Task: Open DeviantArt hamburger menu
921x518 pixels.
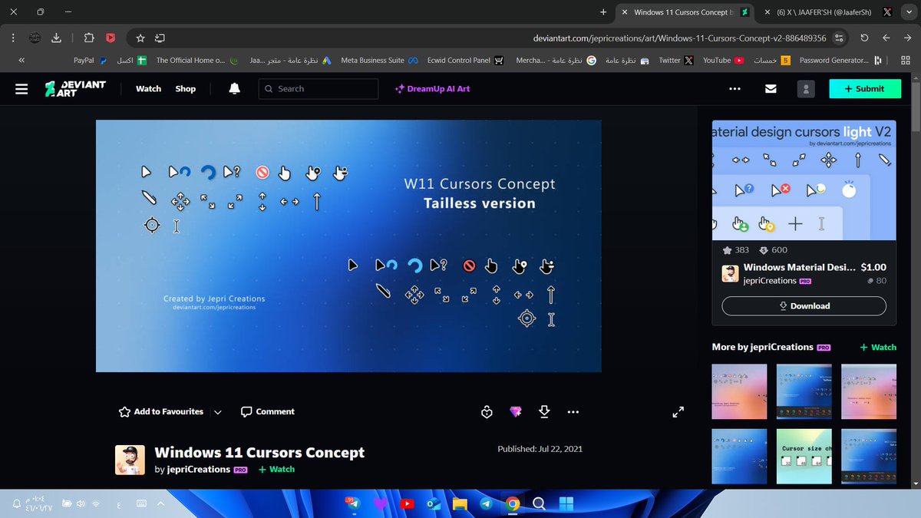Action: coord(22,89)
